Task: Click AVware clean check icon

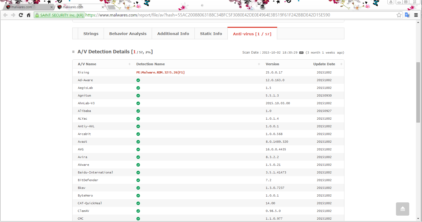Action: tap(138, 165)
